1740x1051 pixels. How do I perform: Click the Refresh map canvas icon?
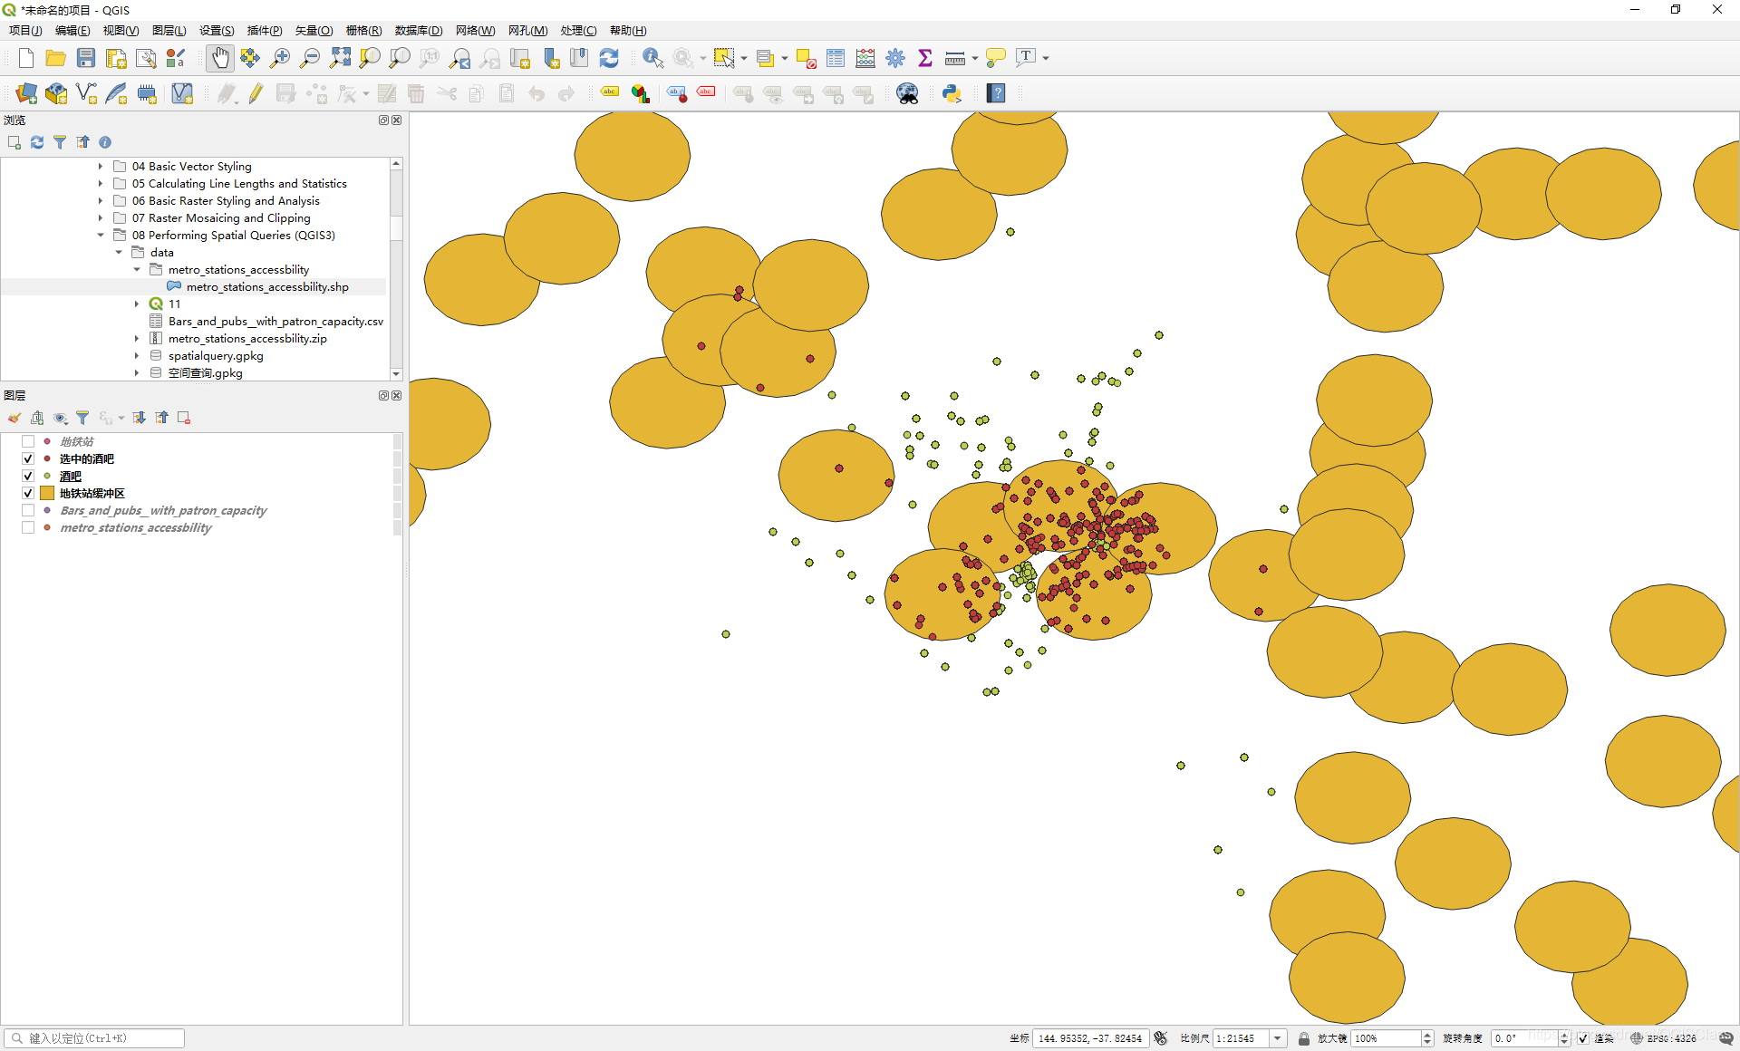(x=609, y=58)
